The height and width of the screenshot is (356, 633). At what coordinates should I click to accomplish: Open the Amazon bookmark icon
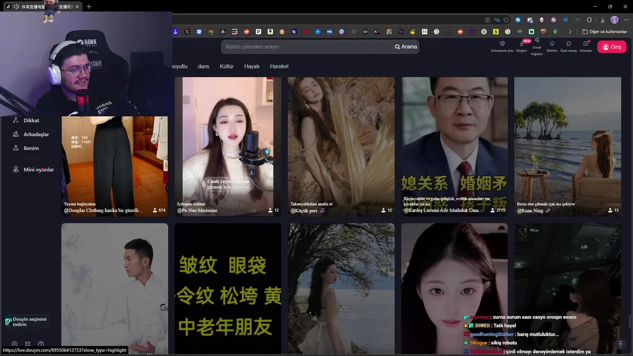tap(270, 32)
